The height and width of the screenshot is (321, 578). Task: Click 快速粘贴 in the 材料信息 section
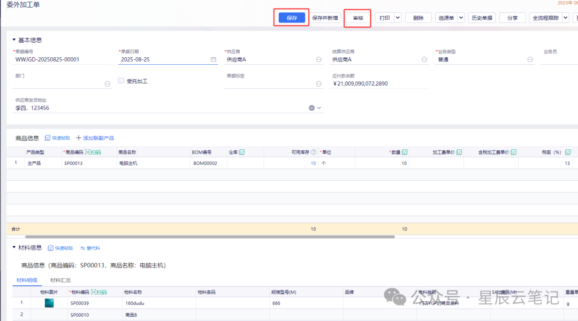click(60, 248)
